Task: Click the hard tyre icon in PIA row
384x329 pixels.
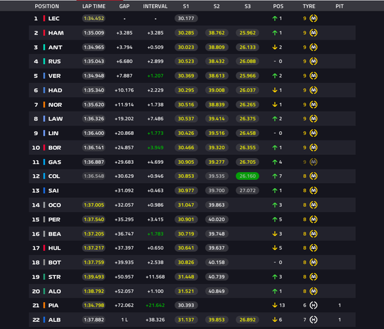Action: pos(314,305)
